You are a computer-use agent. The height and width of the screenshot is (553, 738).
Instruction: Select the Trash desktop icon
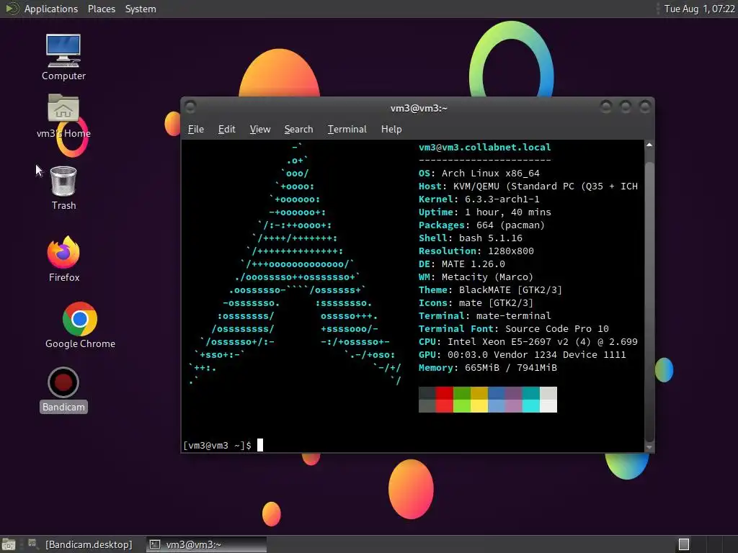click(63, 188)
